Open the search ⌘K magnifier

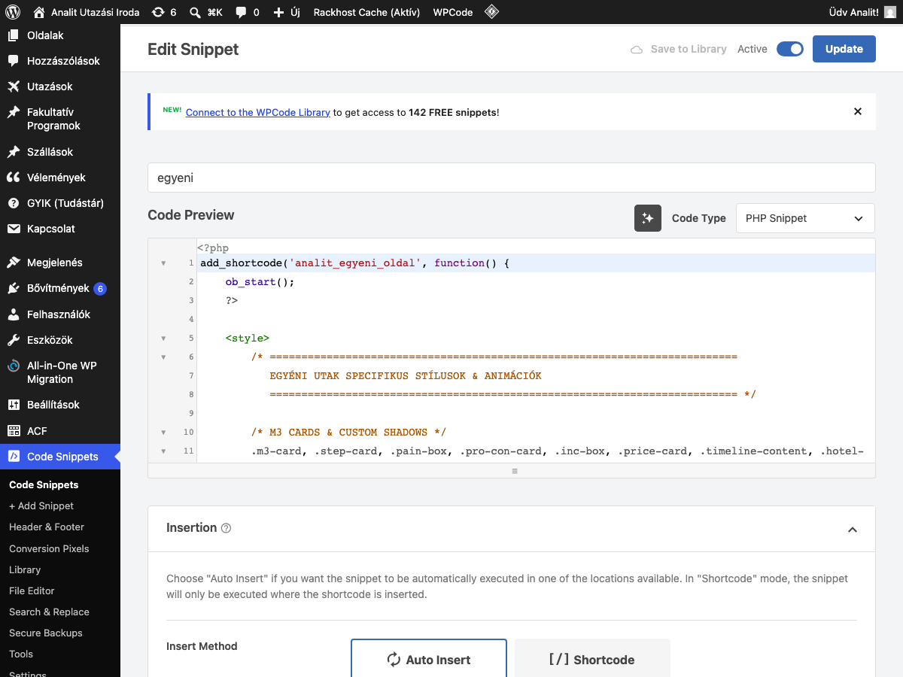[x=206, y=12]
